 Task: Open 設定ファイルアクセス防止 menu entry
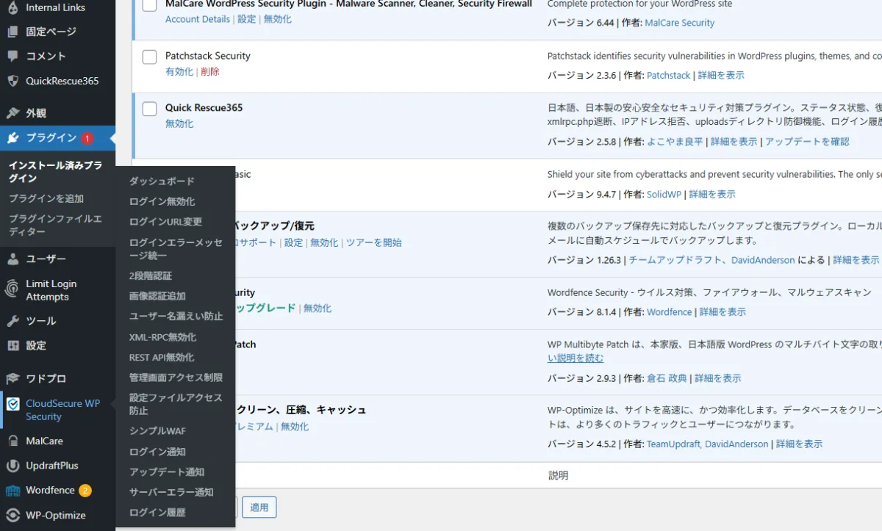176,404
